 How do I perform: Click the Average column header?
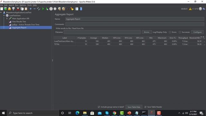tap(94, 38)
